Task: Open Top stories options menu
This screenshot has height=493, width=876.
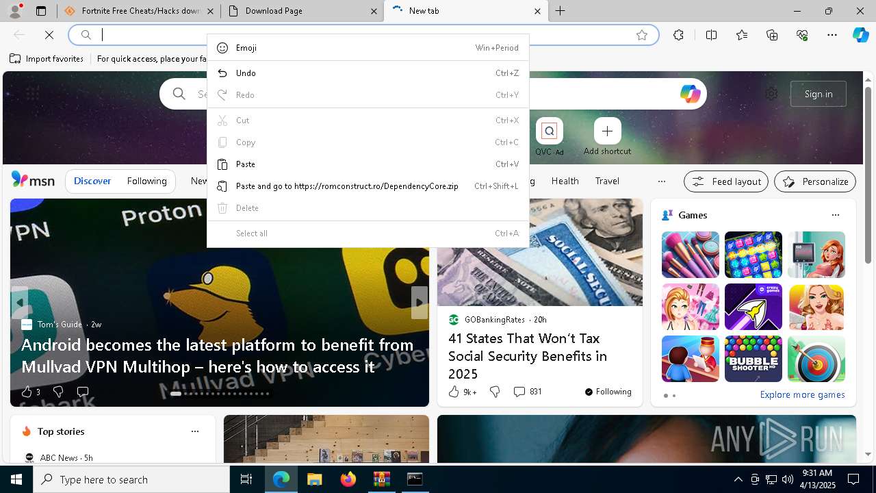Action: [x=195, y=431]
